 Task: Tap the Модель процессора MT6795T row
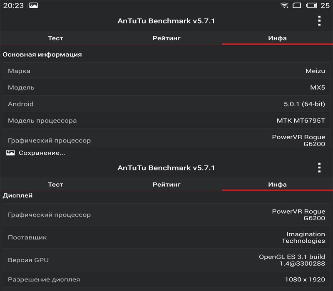click(x=166, y=121)
